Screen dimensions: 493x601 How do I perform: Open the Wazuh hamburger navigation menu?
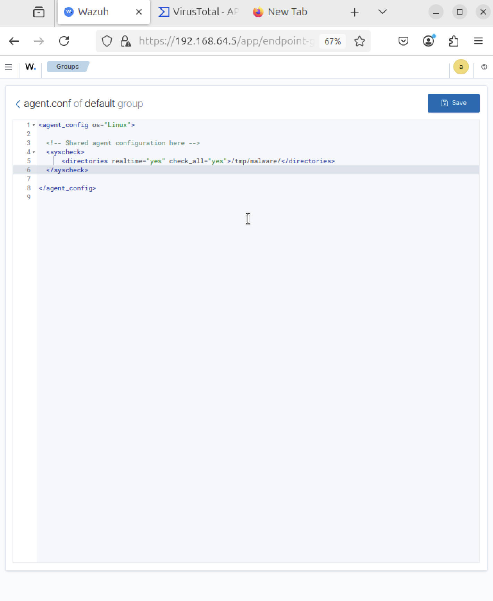[8, 67]
